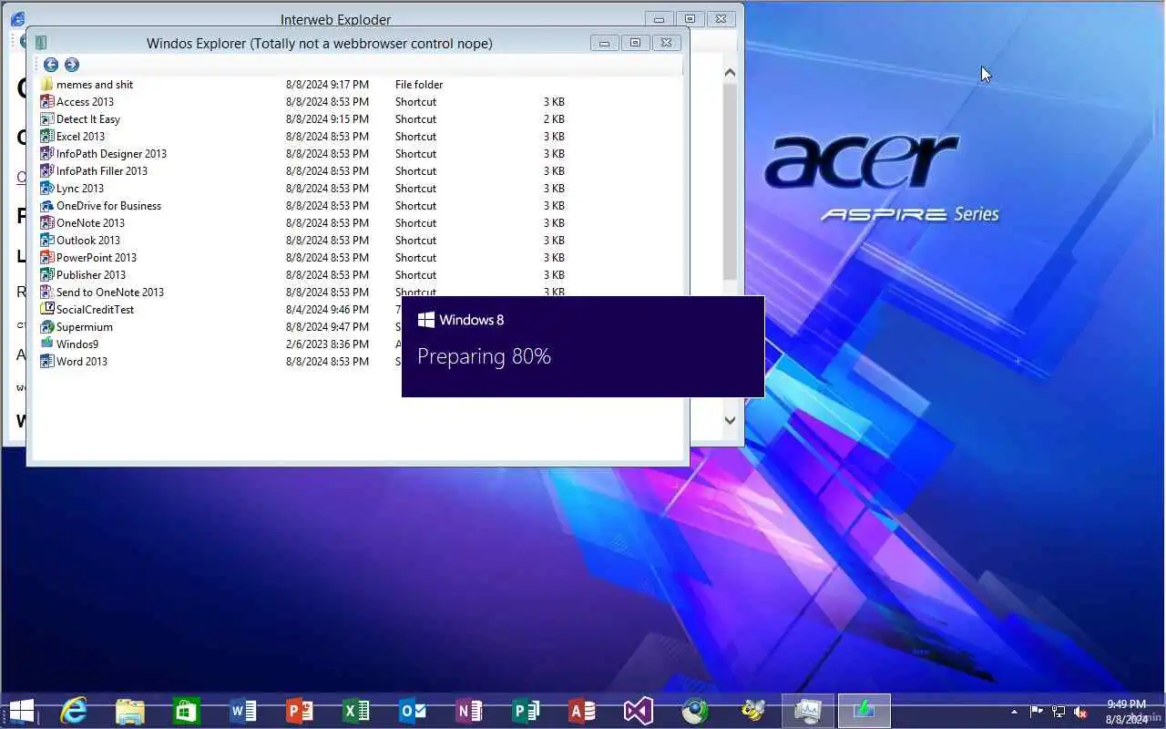The width and height of the screenshot is (1166, 729).
Task: Select the Word 2013 shortcut icon
Action: (x=47, y=362)
